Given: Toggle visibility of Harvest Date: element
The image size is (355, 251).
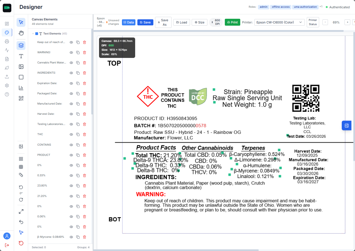Looking at the screenshot, I should pyautogui.click(x=71, y=114).
